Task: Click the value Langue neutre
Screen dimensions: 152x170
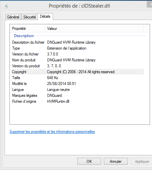Action: click(58, 90)
